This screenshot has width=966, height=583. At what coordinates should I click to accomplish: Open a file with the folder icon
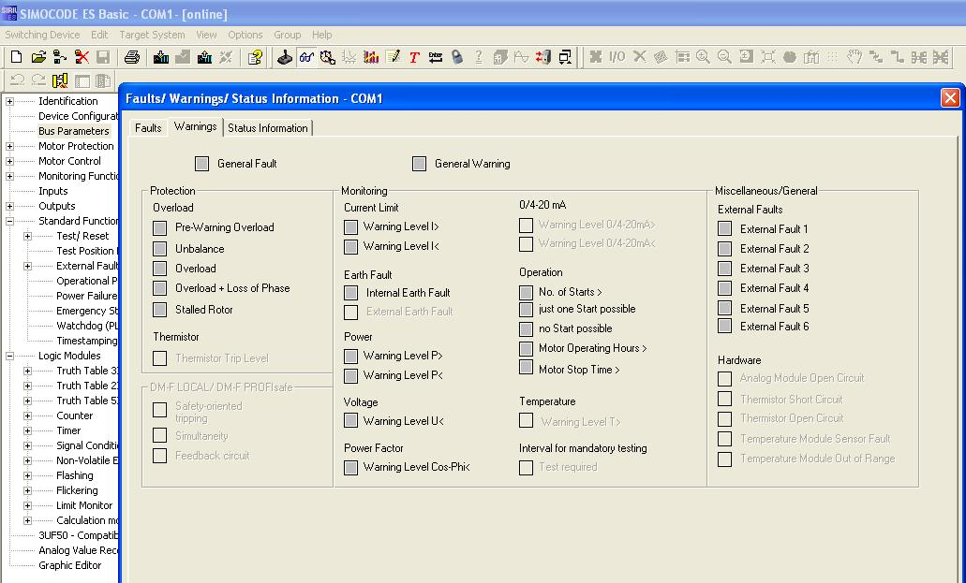coord(38,57)
